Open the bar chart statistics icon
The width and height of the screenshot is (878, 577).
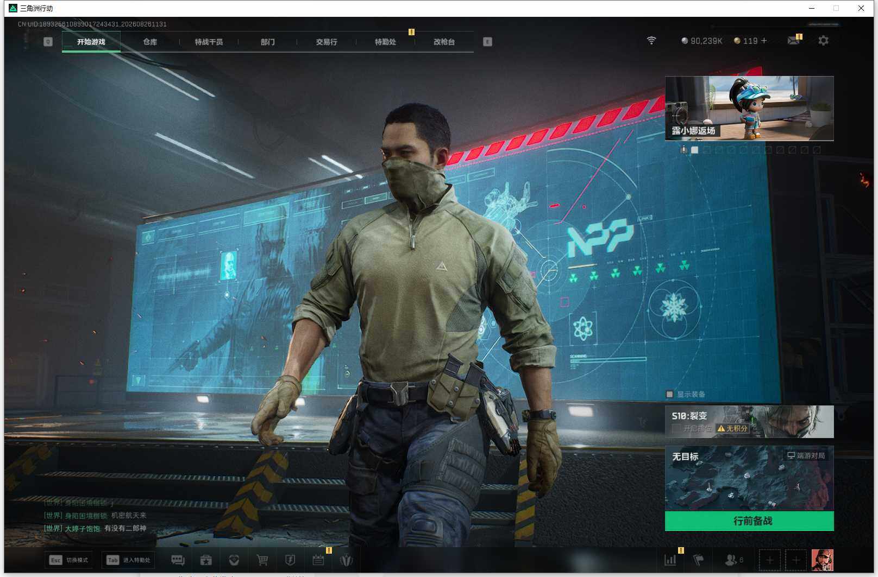(x=670, y=560)
